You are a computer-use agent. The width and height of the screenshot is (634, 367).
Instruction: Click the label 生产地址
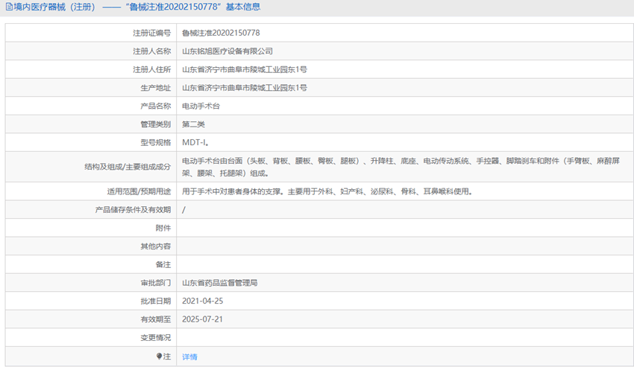coord(156,88)
